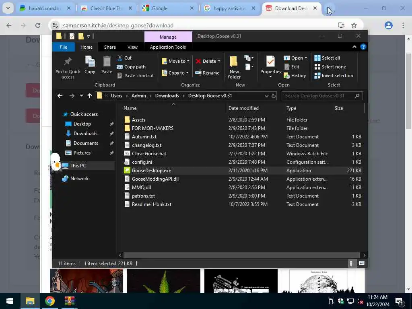Image resolution: width=412 pixels, height=309 pixels.
Task: Open the Application Tools tab
Action: [168, 47]
